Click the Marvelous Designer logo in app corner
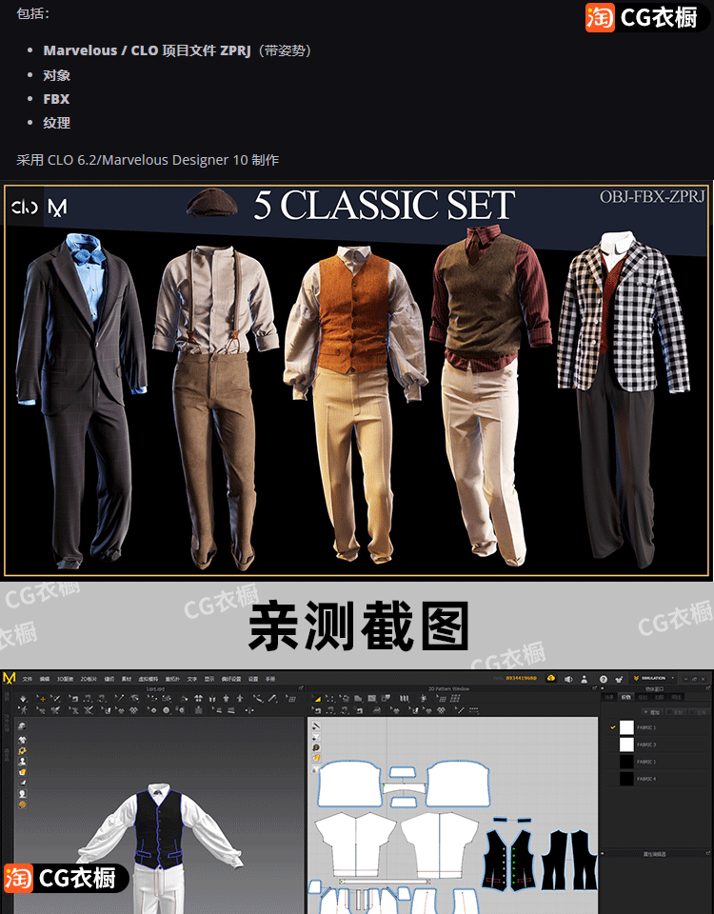 click(x=10, y=678)
